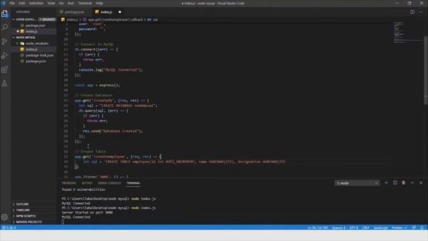Switch to the Debug Console tab
The image size is (428, 241).
click(109, 183)
